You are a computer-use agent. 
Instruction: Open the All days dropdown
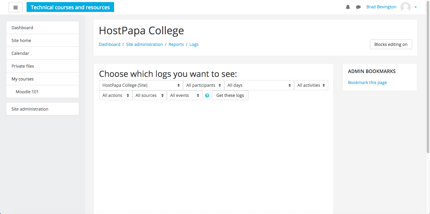pos(259,85)
